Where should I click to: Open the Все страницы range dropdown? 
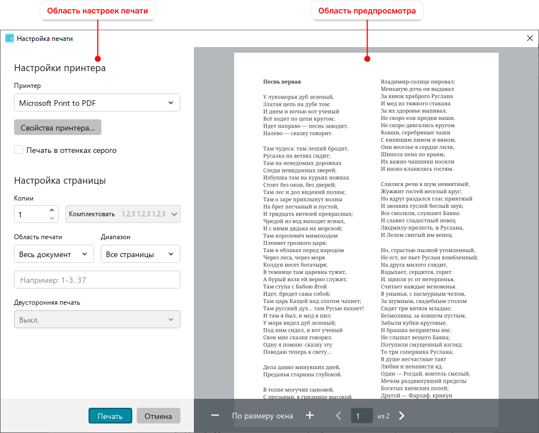(x=141, y=254)
